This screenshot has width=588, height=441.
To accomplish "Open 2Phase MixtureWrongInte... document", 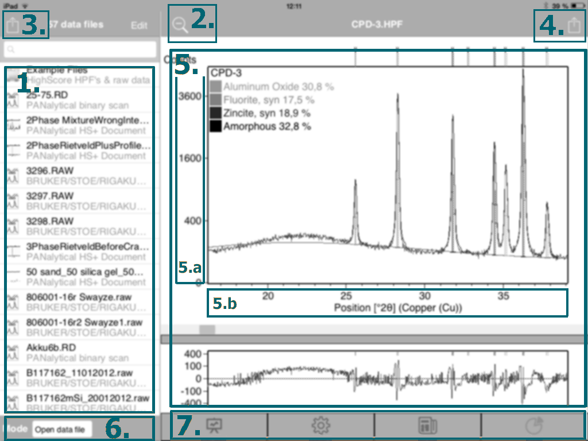I will pos(80,125).
